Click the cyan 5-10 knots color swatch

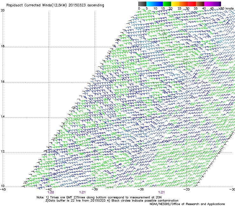pos(151,4)
